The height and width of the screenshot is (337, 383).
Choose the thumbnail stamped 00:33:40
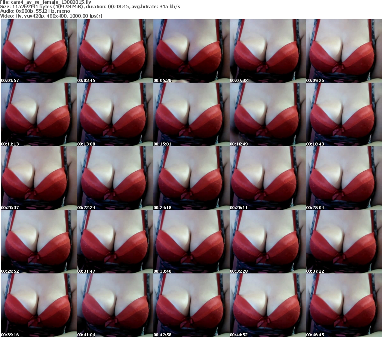coord(191,242)
